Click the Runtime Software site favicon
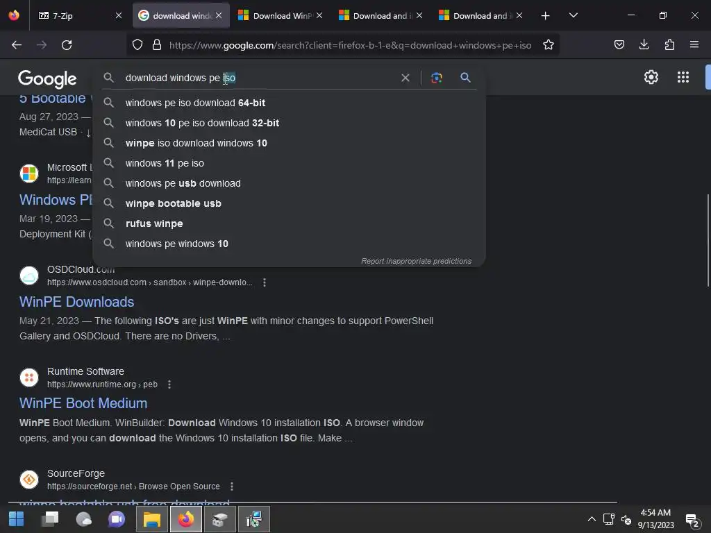Viewport: 711px width, 533px height. click(29, 378)
